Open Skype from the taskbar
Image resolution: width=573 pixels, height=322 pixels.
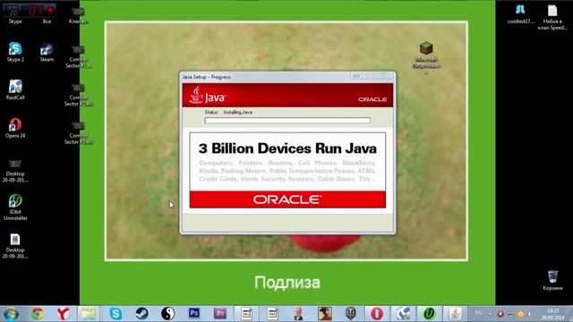(x=115, y=314)
